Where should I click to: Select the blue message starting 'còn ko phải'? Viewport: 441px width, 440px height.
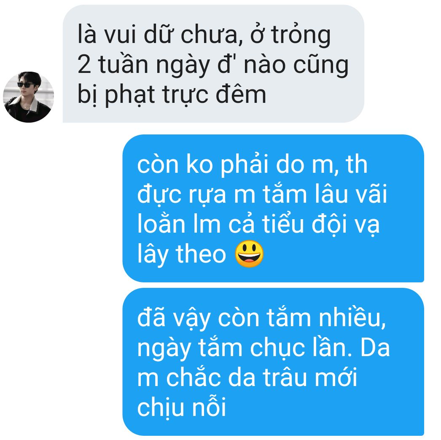(273, 208)
